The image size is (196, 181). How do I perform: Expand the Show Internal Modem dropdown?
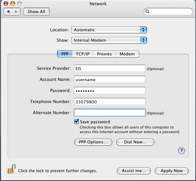(109, 40)
